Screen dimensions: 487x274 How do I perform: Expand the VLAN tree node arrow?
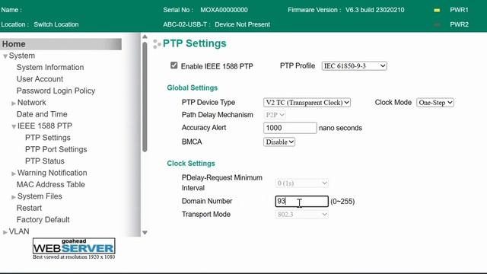(5, 232)
